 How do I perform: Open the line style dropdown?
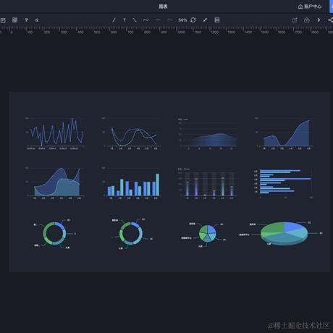pos(158,20)
